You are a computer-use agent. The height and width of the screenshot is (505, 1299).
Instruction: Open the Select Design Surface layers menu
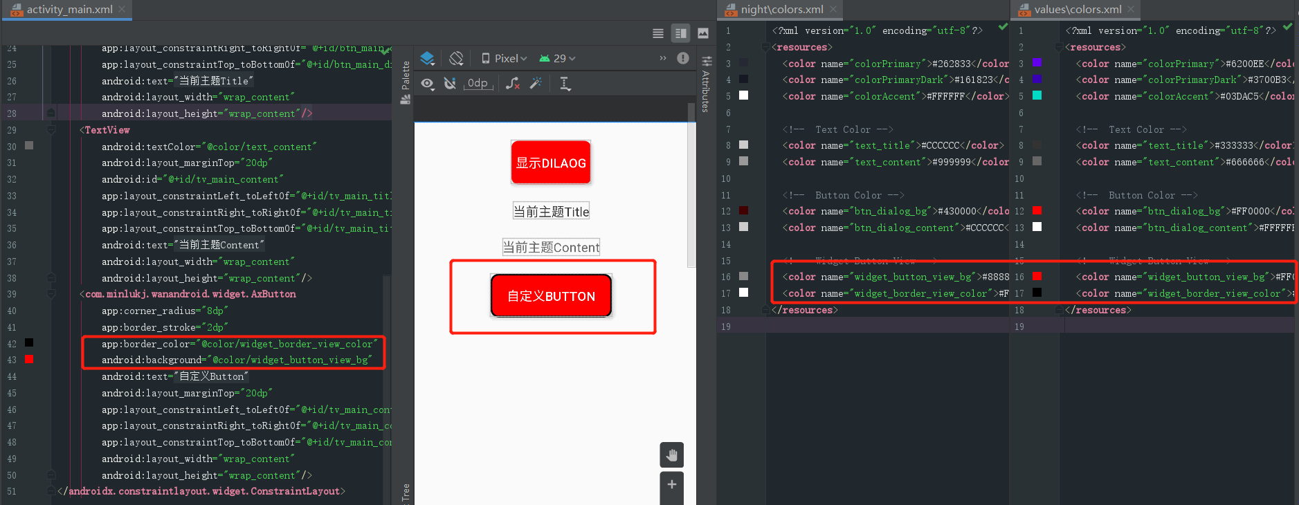[x=428, y=58]
